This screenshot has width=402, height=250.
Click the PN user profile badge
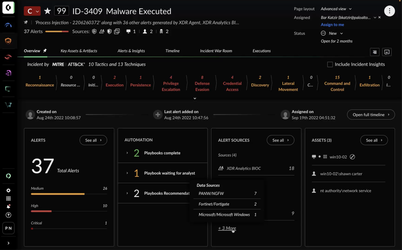pos(9,228)
